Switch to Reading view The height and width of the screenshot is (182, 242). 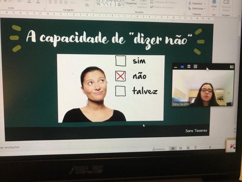pos(188,148)
